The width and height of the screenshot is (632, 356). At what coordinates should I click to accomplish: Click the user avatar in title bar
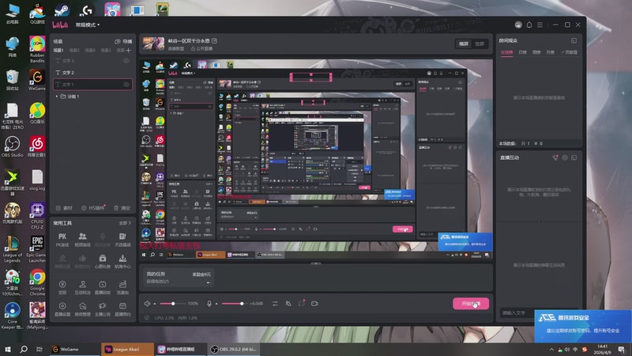click(x=518, y=25)
